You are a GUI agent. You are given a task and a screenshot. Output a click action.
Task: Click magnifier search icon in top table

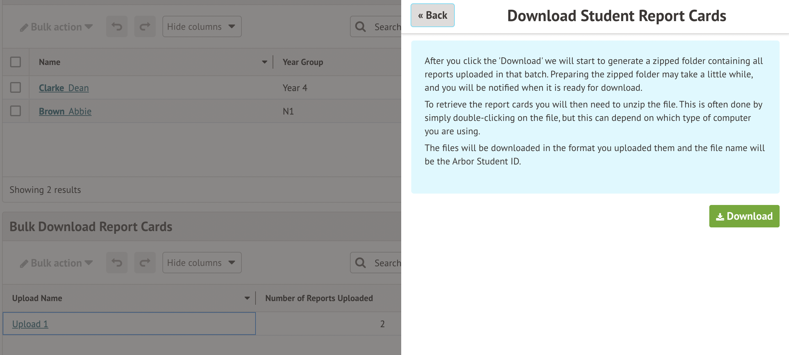click(360, 27)
